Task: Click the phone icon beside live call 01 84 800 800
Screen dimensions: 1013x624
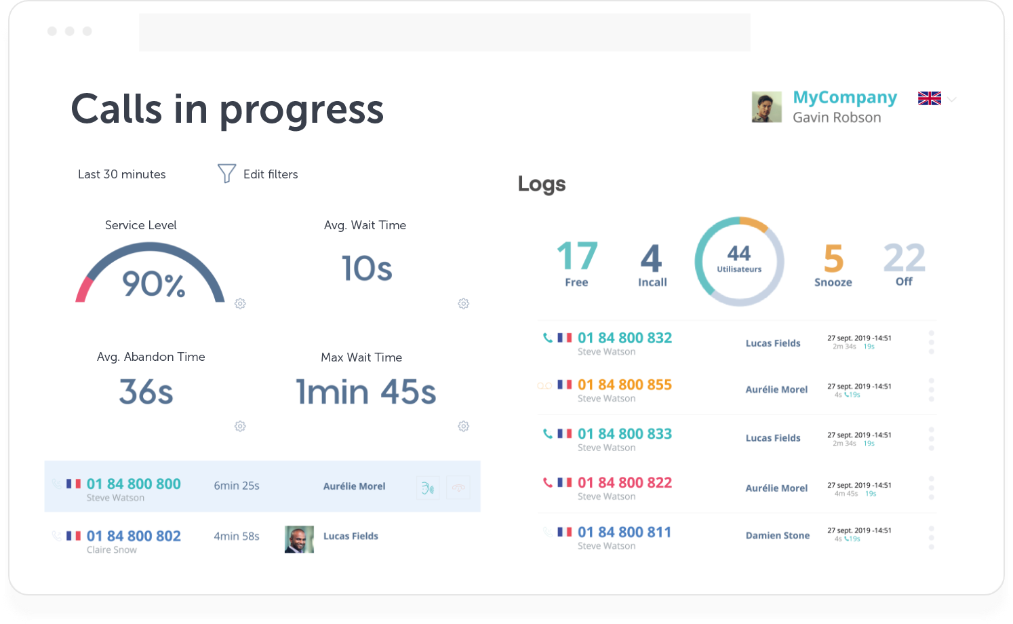Action: pos(56,484)
